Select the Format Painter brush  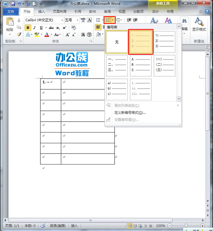pyautogui.click(x=19, y=34)
